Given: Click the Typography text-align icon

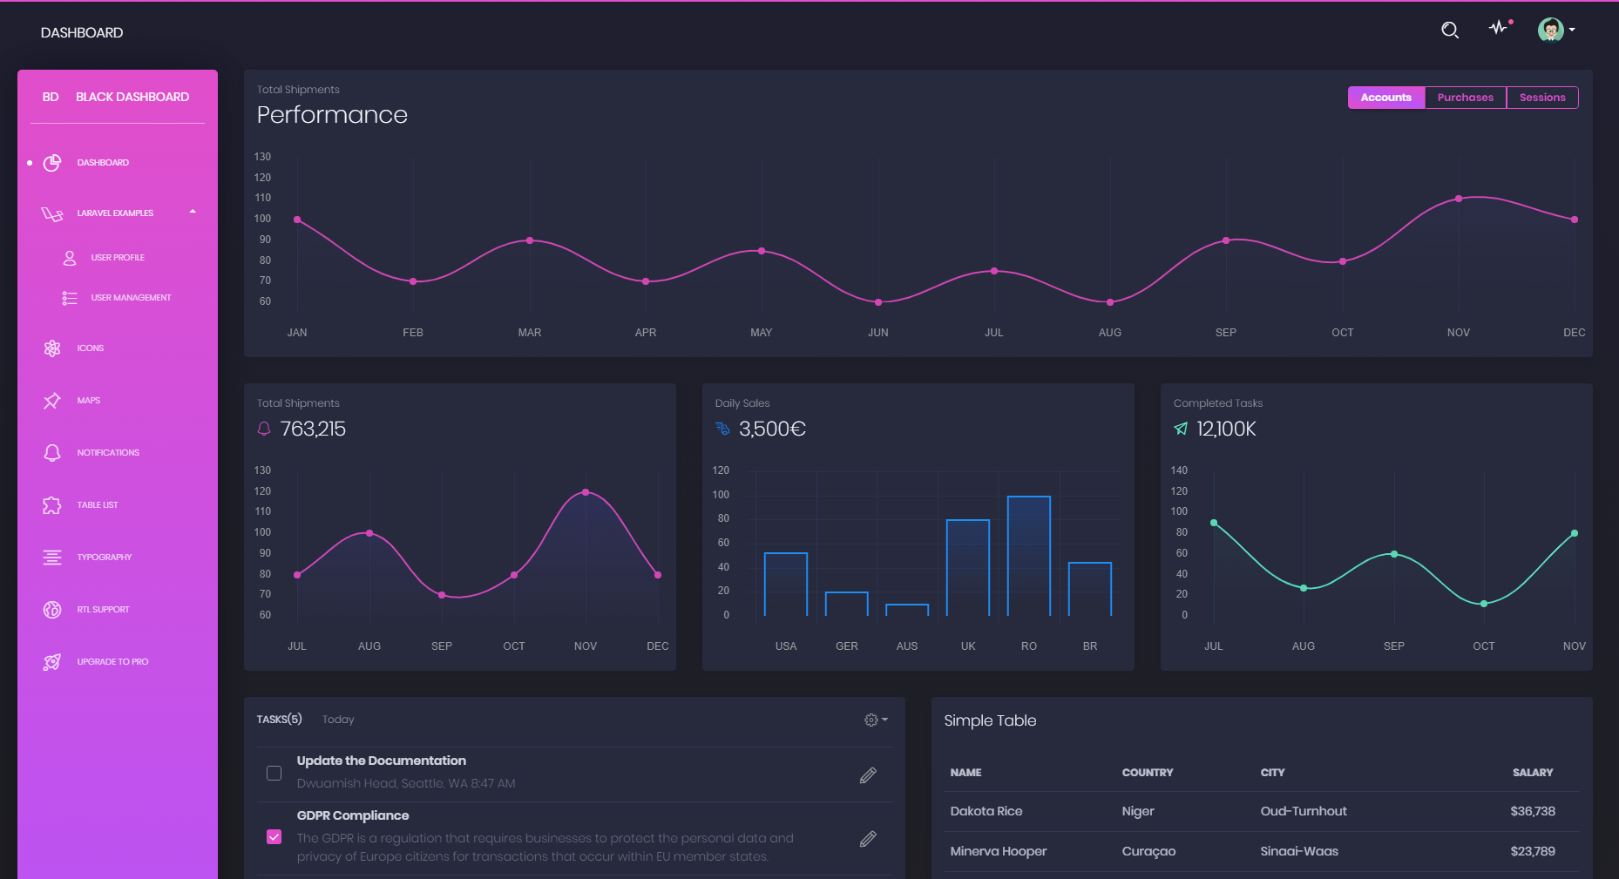Looking at the screenshot, I should coord(52,558).
